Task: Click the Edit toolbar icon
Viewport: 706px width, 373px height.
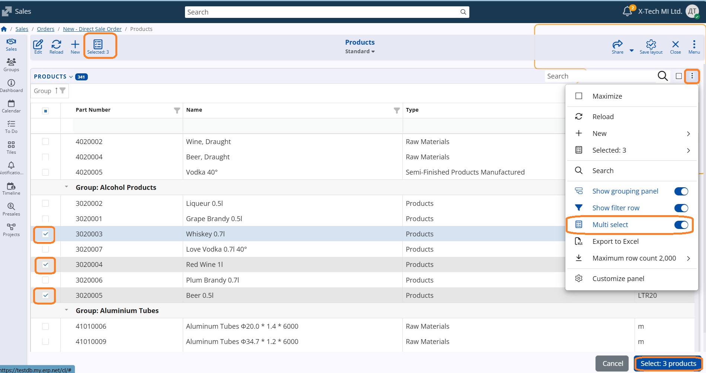Action: pos(38,47)
